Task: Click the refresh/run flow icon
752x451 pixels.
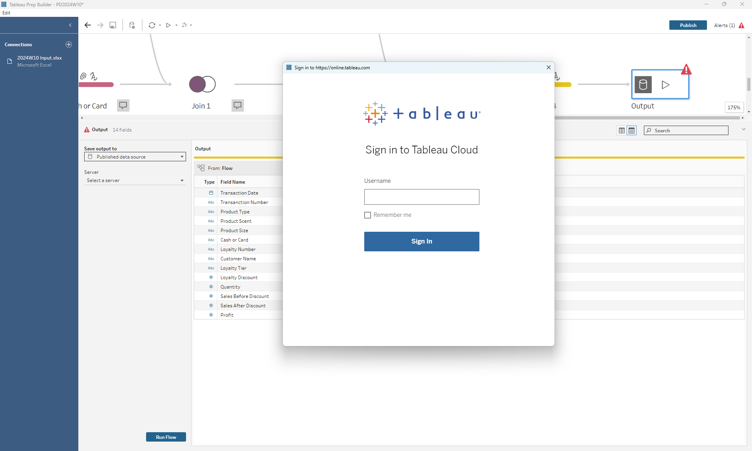Action: (x=168, y=25)
